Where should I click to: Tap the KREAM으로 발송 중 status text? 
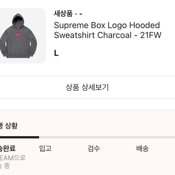pos(13,162)
